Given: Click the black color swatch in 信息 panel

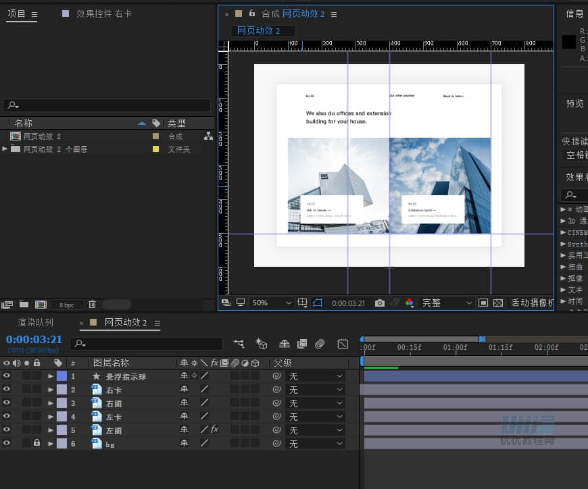Looking at the screenshot, I should 569,42.
